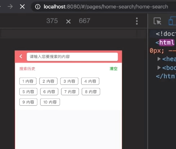Select history tag 1 内容

(x=28, y=81)
